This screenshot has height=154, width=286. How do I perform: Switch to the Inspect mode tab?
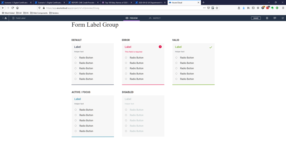155,18
